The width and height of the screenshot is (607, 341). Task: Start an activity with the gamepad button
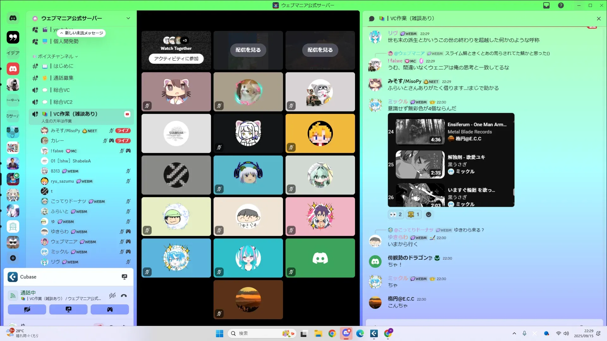point(110,309)
